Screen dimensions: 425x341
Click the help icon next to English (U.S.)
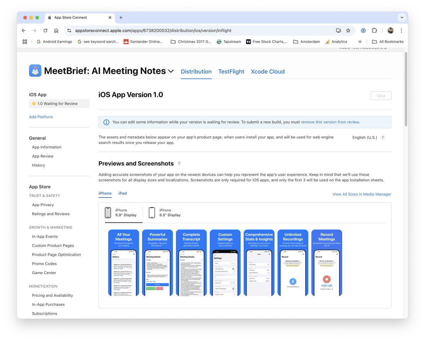pos(382,138)
